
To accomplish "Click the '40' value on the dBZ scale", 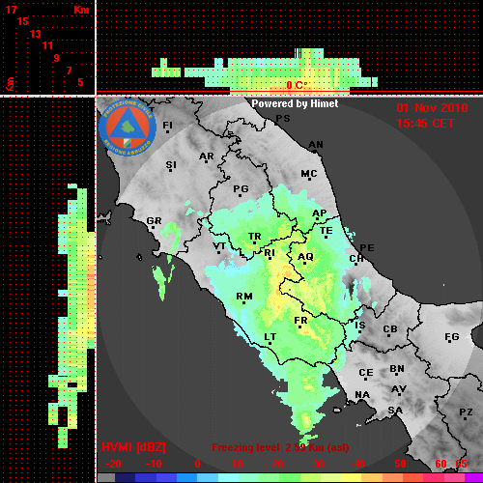I will (x=359, y=464).
